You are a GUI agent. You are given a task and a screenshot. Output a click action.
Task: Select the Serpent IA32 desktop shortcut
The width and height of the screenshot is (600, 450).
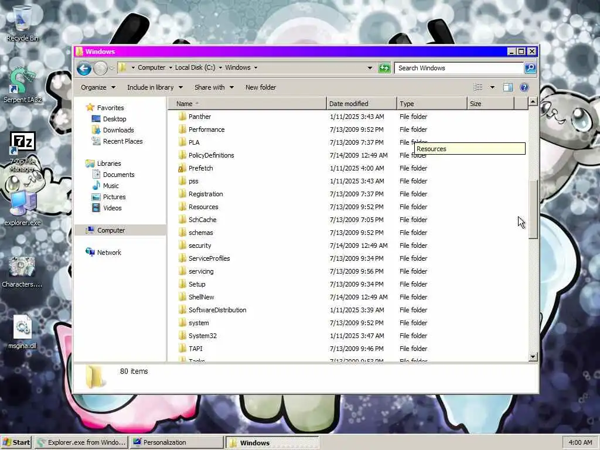tap(22, 86)
